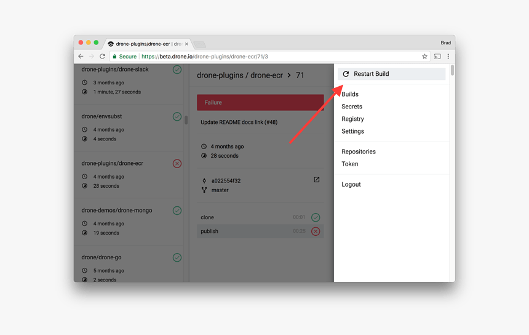Click the commit message Update README docs link (#48)
Image resolution: width=529 pixels, height=335 pixels.
tap(239, 123)
